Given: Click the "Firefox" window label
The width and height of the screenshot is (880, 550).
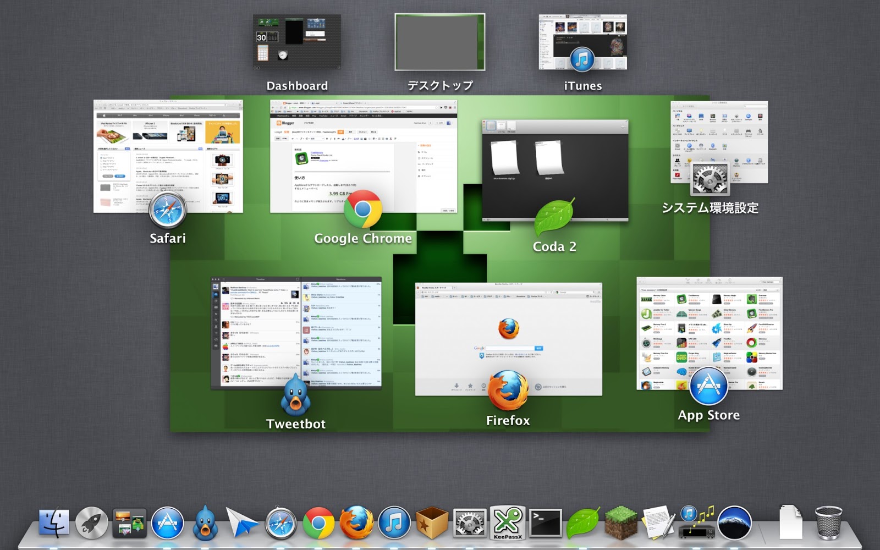Looking at the screenshot, I should 508,421.
